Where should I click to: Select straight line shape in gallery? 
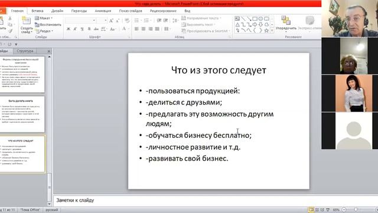[243, 18]
